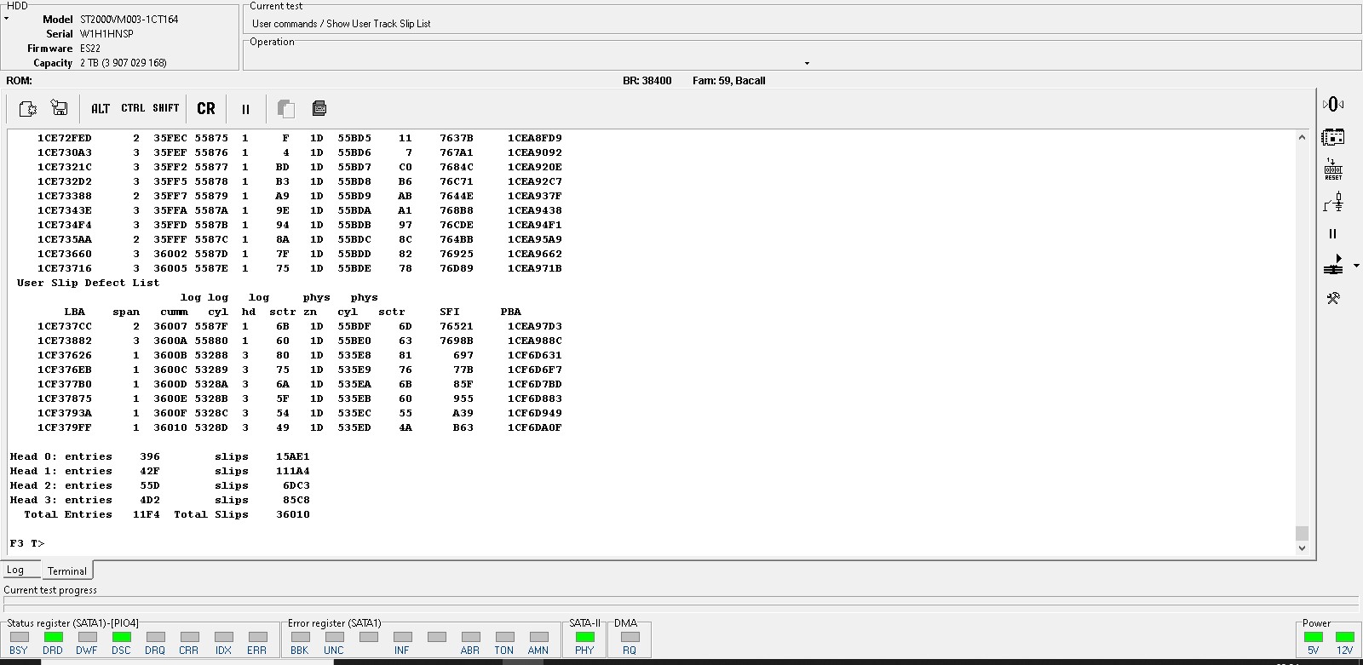Screen dimensions: 1363x665
Task: Click the PBA value 1CF6DA0F
Action: [x=535, y=427]
